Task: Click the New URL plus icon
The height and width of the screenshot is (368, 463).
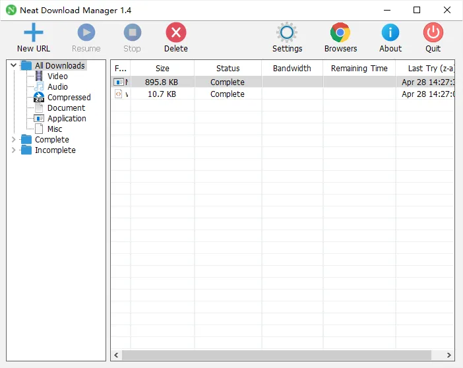Action: 34,32
